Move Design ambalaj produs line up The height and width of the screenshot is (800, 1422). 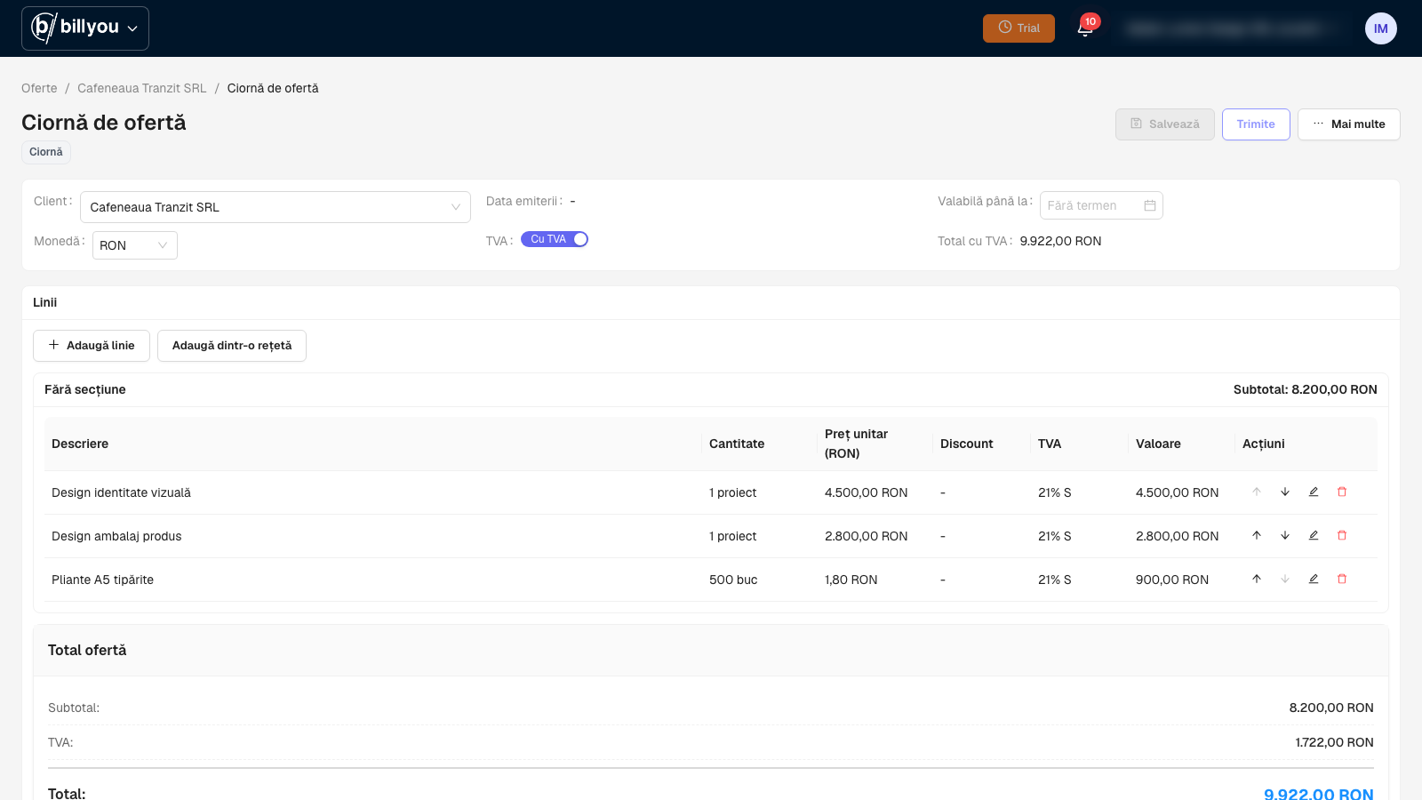pyautogui.click(x=1257, y=535)
